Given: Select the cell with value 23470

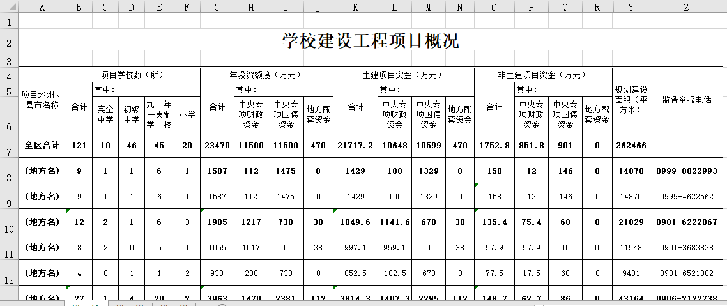Looking at the screenshot, I should point(217,145).
